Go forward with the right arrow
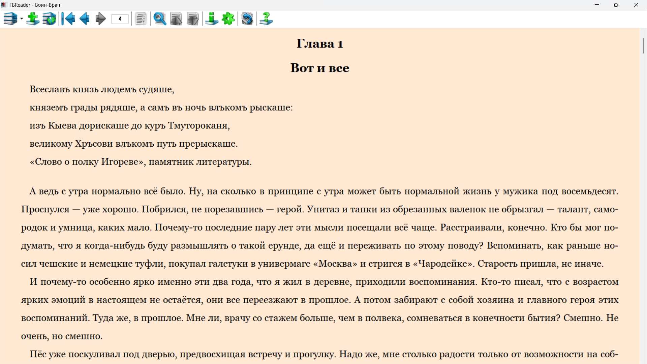647x364 pixels. click(x=100, y=19)
